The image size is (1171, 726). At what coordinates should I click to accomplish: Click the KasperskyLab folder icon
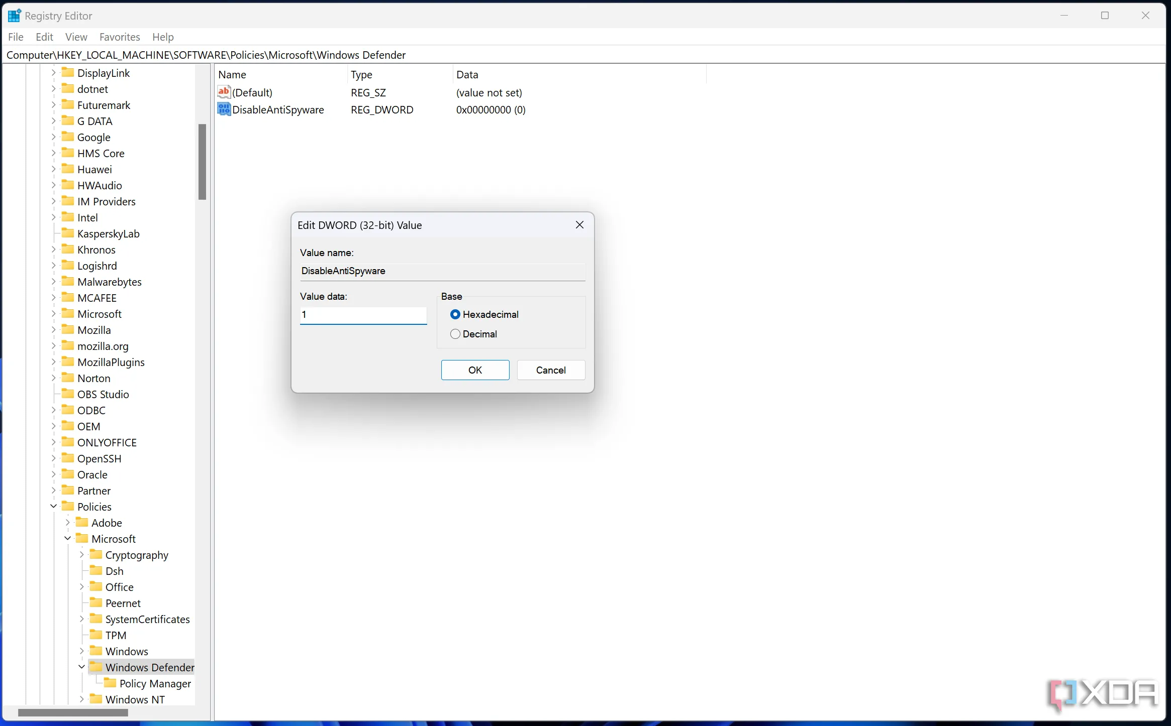tap(68, 233)
